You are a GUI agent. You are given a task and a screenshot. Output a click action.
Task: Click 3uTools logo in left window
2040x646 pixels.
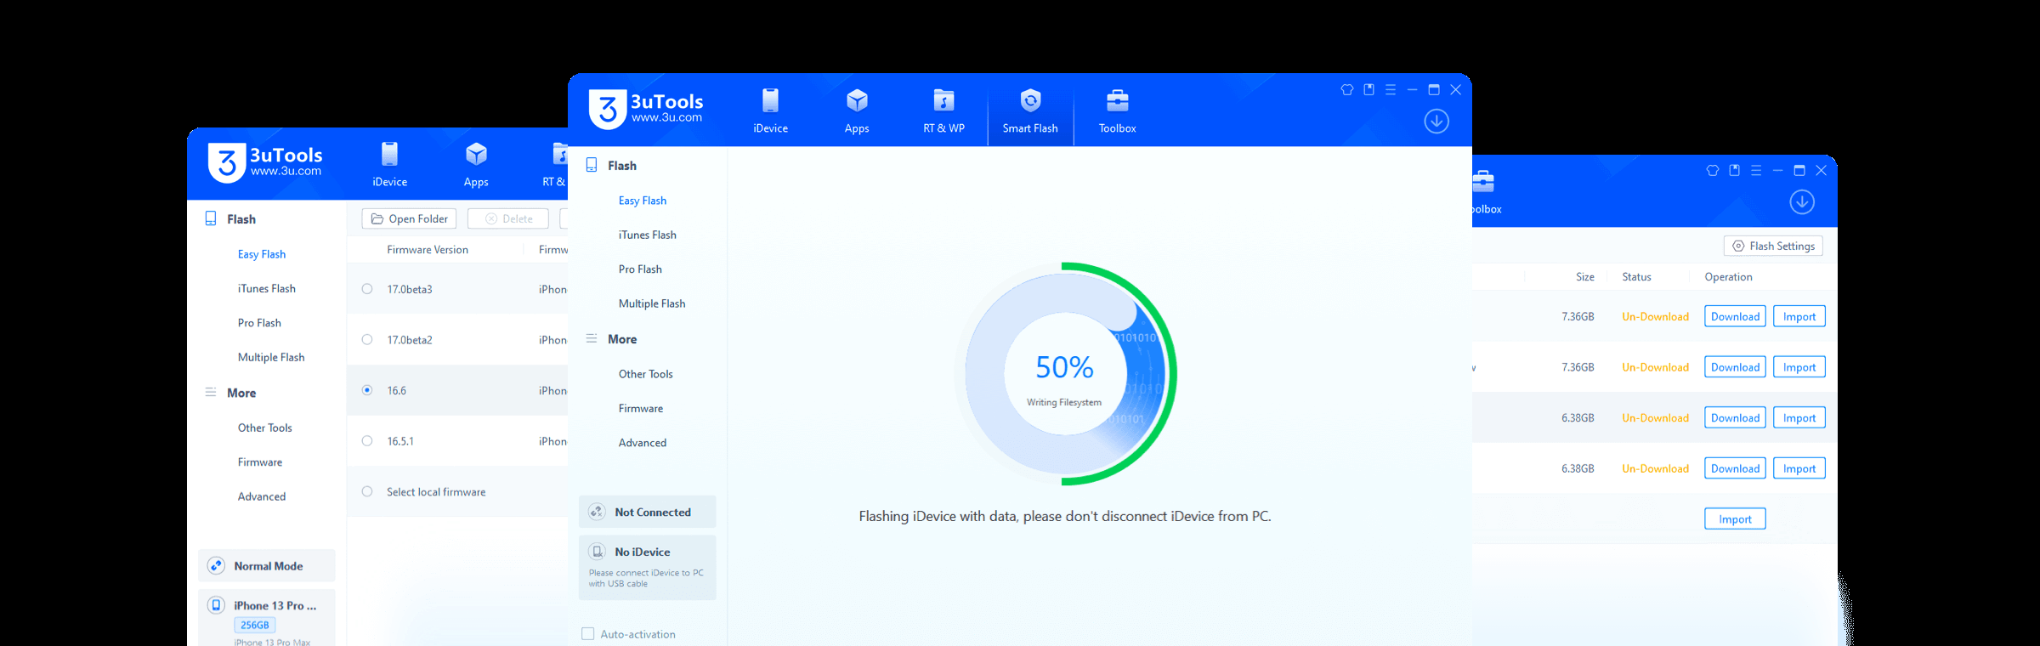pyautogui.click(x=265, y=162)
